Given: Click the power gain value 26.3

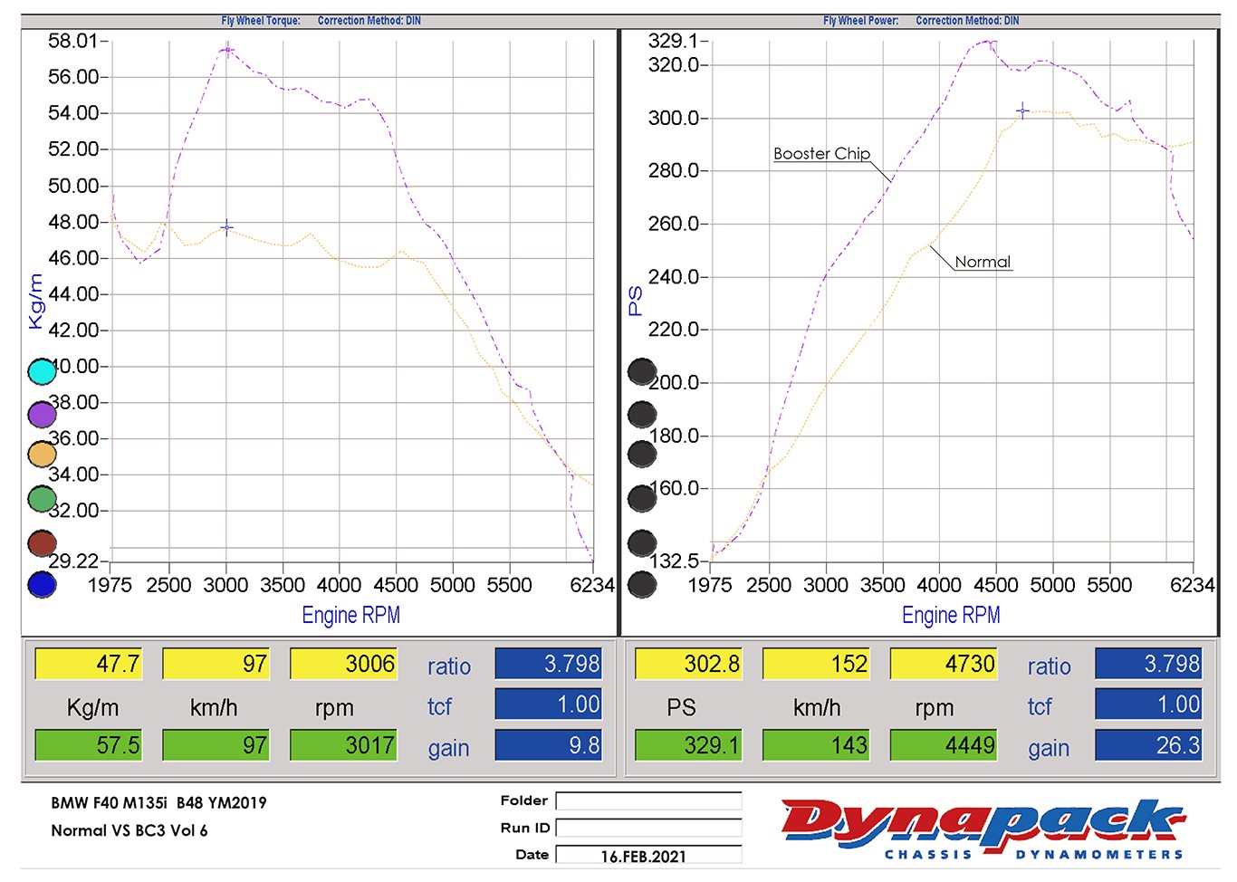Looking at the screenshot, I should [x=1148, y=745].
